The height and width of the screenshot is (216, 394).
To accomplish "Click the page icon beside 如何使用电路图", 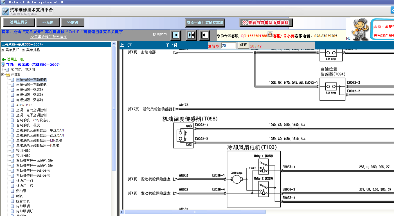I will tap(7, 70).
